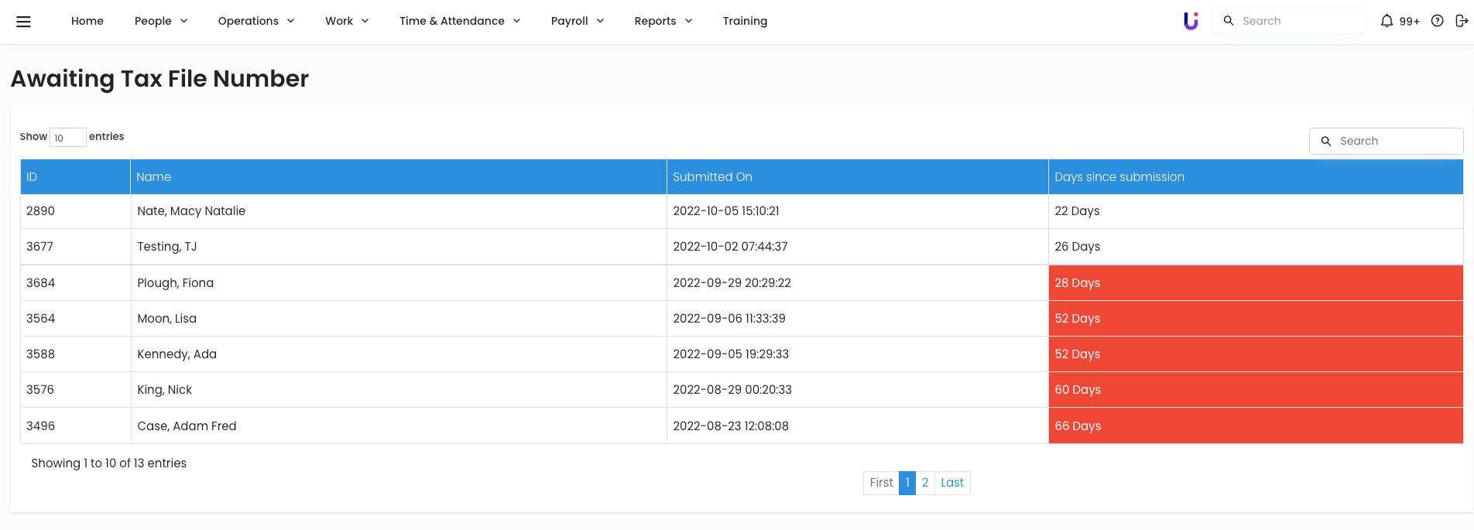Select the red 66 Days cell
Image resolution: width=1474 pixels, height=530 pixels.
(1255, 426)
